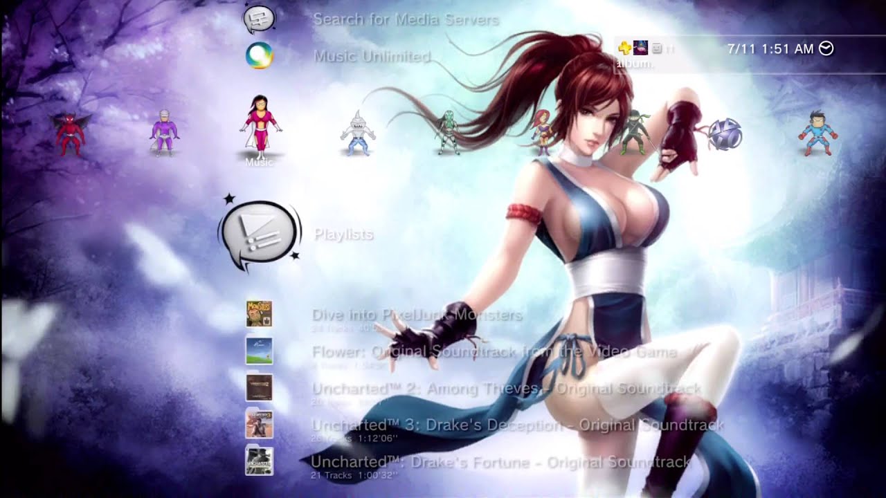Open the "Playlists" label
886x498 pixels.
[344, 234]
